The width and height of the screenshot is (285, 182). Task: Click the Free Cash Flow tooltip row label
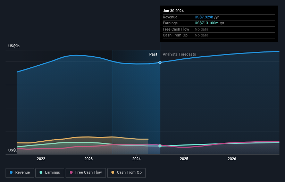(x=176, y=29)
